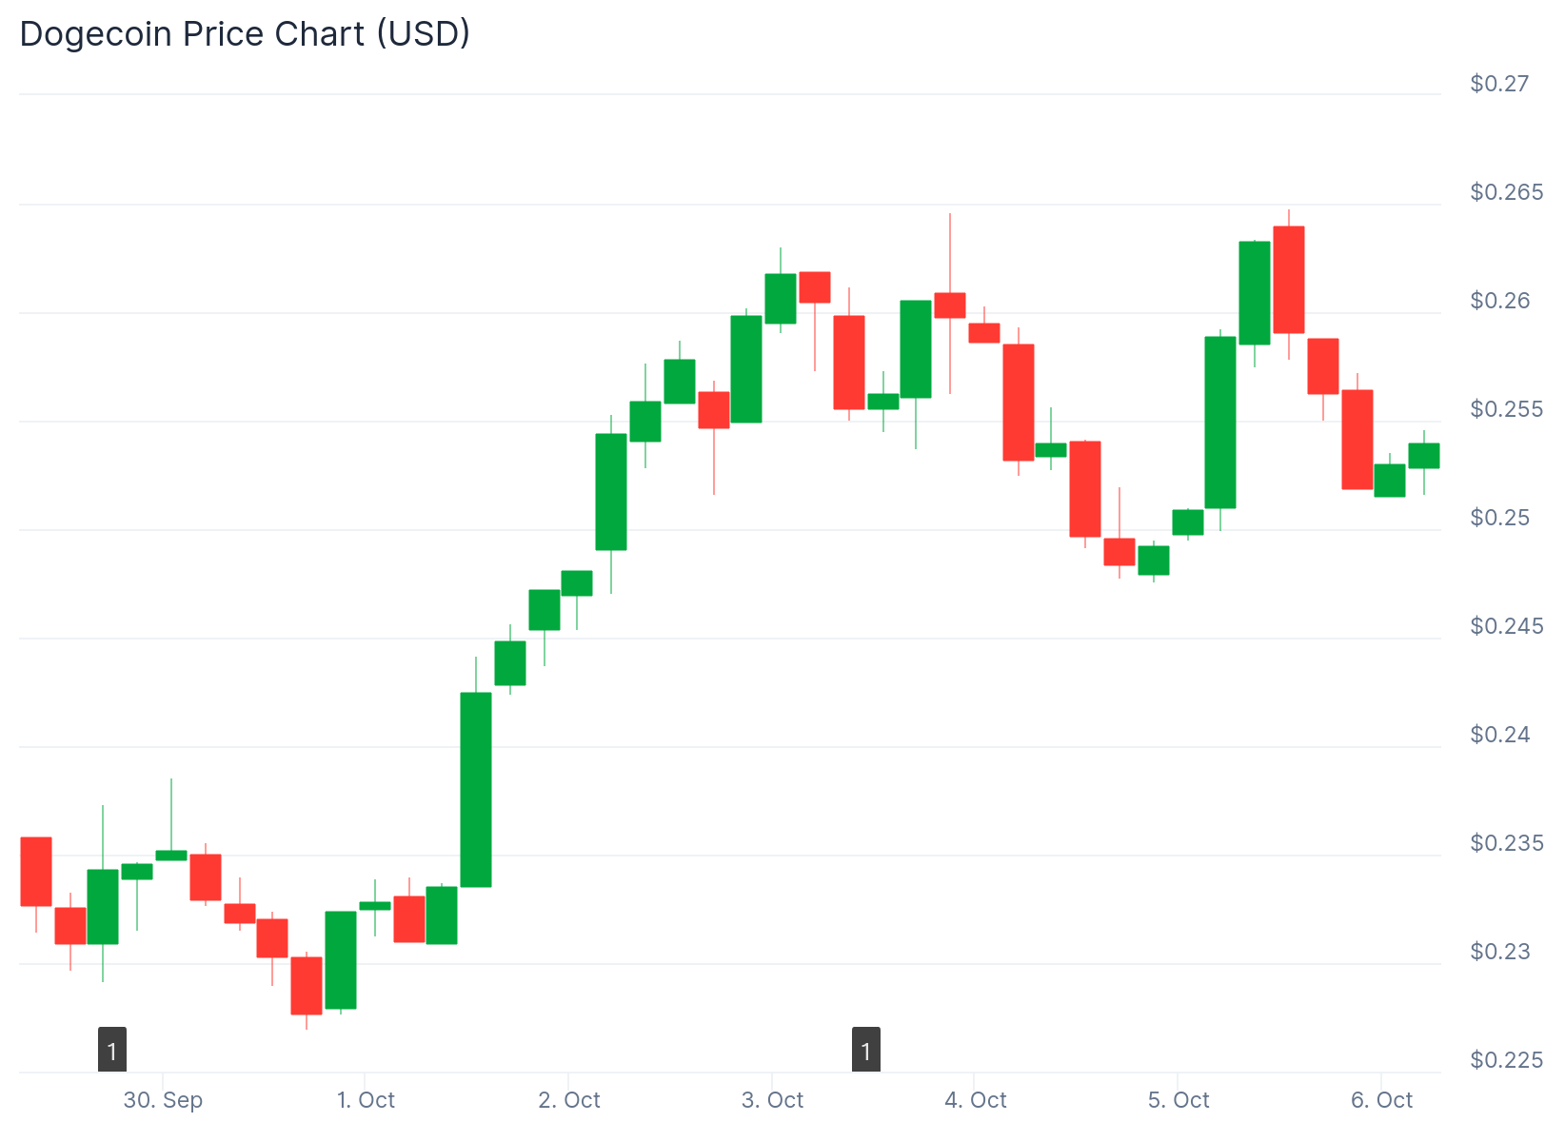This screenshot has width=1565, height=1142.
Task: Click the last green candle at the right edge
Action: click(x=1424, y=456)
